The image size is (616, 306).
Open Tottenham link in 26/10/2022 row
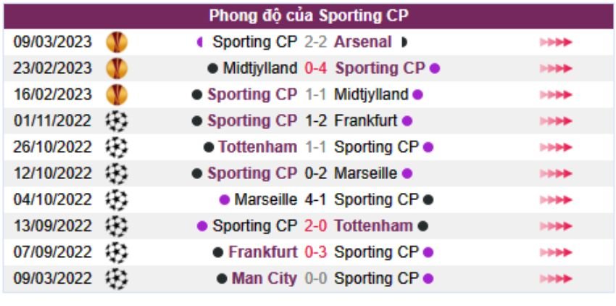tap(258, 147)
